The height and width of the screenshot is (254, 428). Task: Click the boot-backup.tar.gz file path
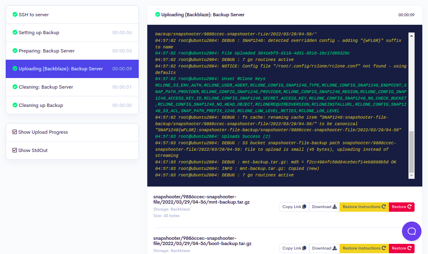pos(202,241)
